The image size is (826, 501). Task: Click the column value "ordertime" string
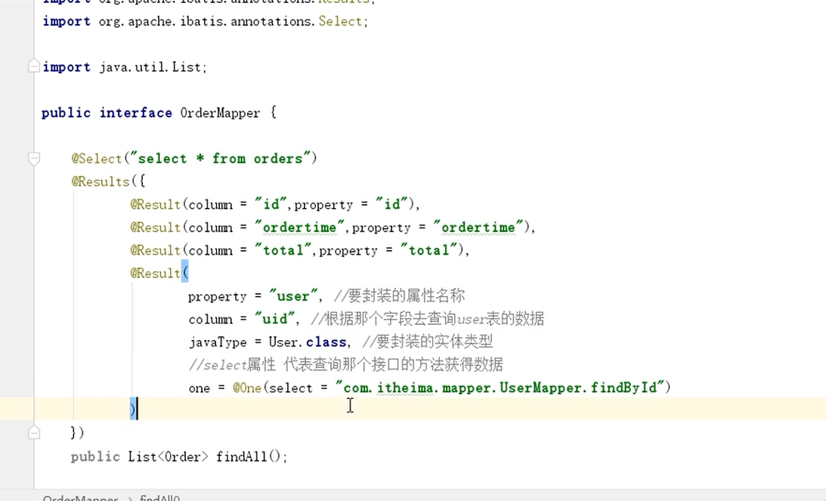(299, 227)
